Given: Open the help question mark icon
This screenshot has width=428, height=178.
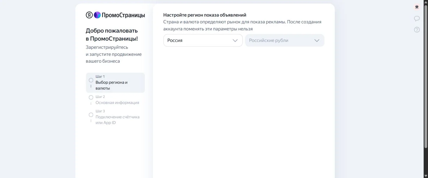Looking at the screenshot, I should [x=417, y=29].
